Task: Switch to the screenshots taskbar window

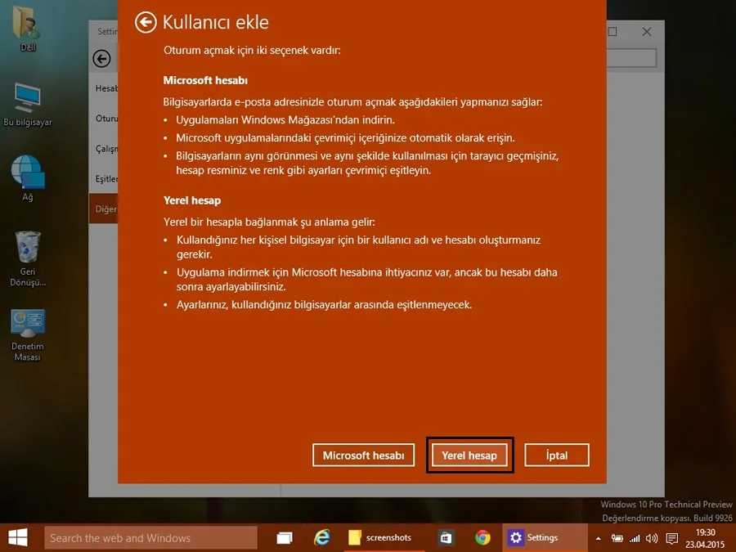Action: (x=379, y=538)
